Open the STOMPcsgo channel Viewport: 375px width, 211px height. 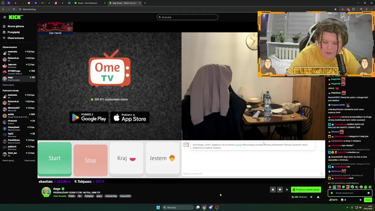pyautogui.click(x=19, y=72)
